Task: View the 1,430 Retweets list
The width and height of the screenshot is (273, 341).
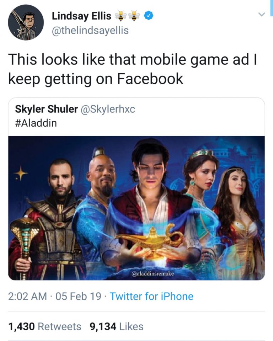Action: click(x=45, y=326)
